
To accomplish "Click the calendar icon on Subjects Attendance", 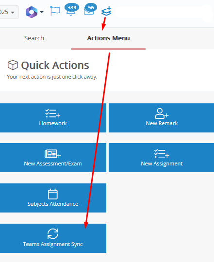I will coord(53,194).
